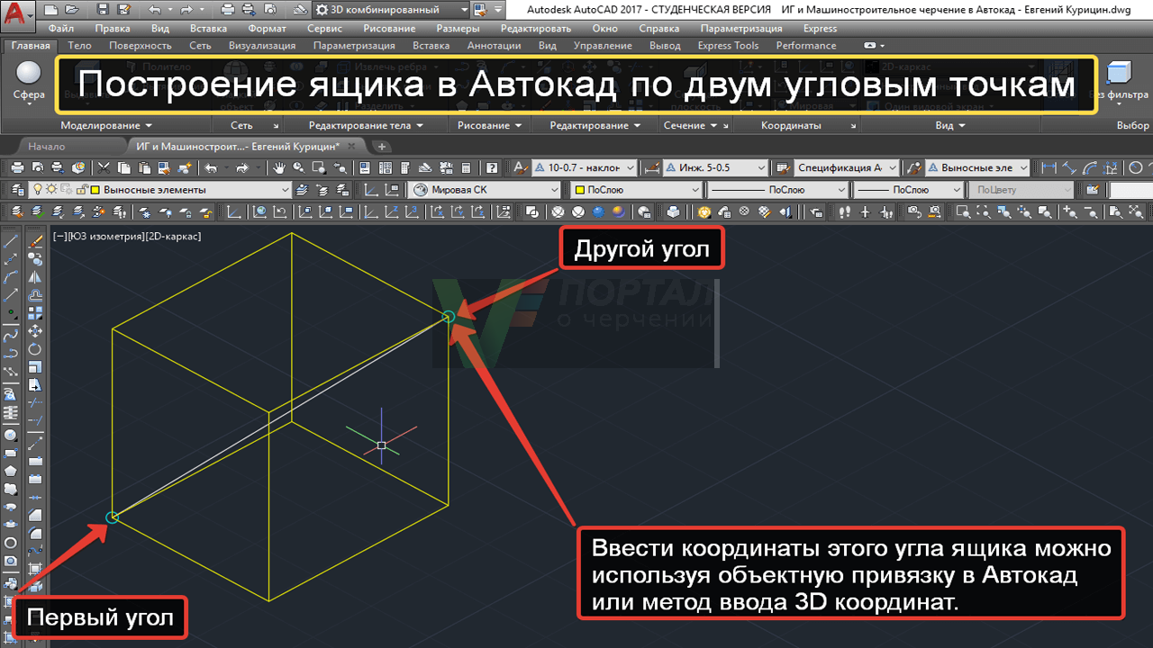1153x648 pixels.
Task: Open the lineweight dropdown ПоСлою
Action: (x=908, y=190)
